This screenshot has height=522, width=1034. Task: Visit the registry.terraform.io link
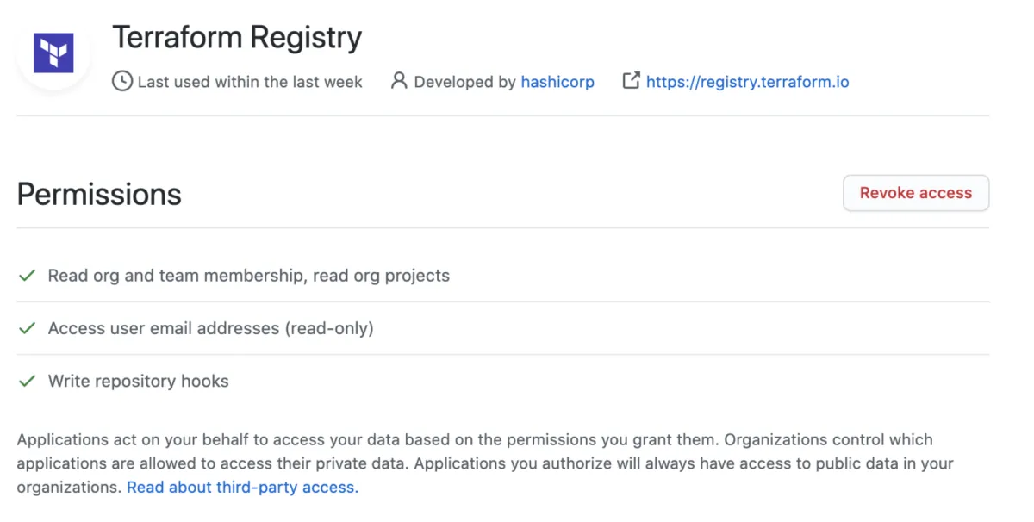point(748,82)
